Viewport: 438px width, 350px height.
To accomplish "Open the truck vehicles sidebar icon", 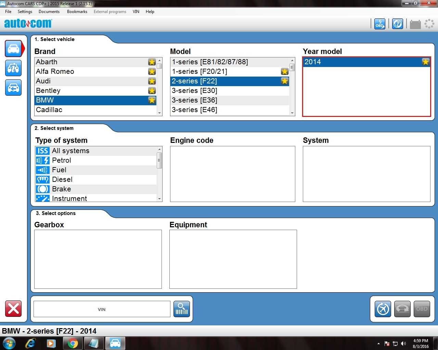I will pos(13,68).
